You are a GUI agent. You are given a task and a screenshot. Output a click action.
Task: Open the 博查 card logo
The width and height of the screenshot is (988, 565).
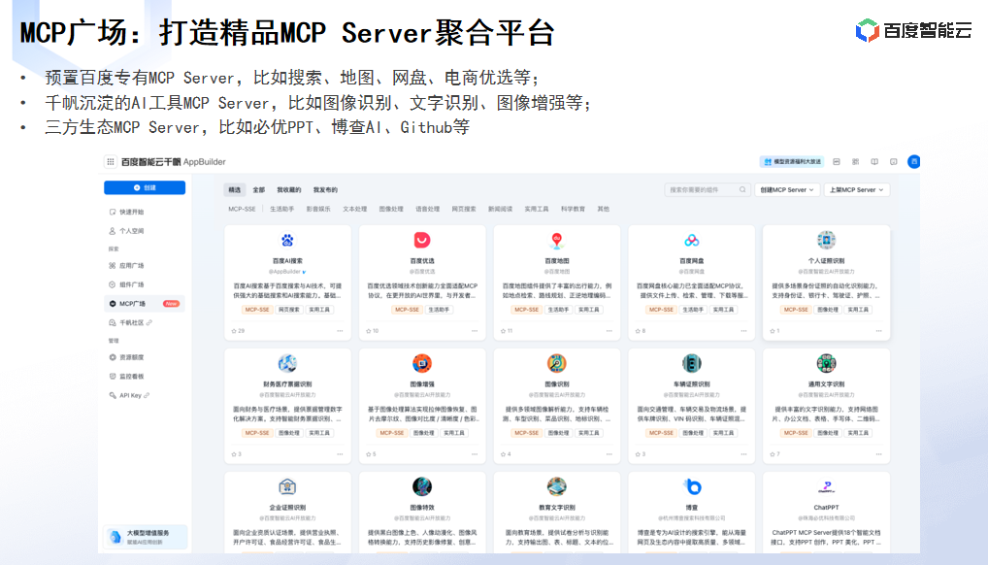coord(692,486)
